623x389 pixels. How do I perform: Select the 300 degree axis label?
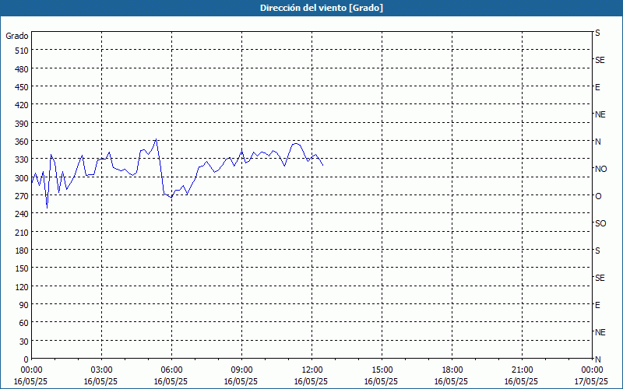pos(23,178)
